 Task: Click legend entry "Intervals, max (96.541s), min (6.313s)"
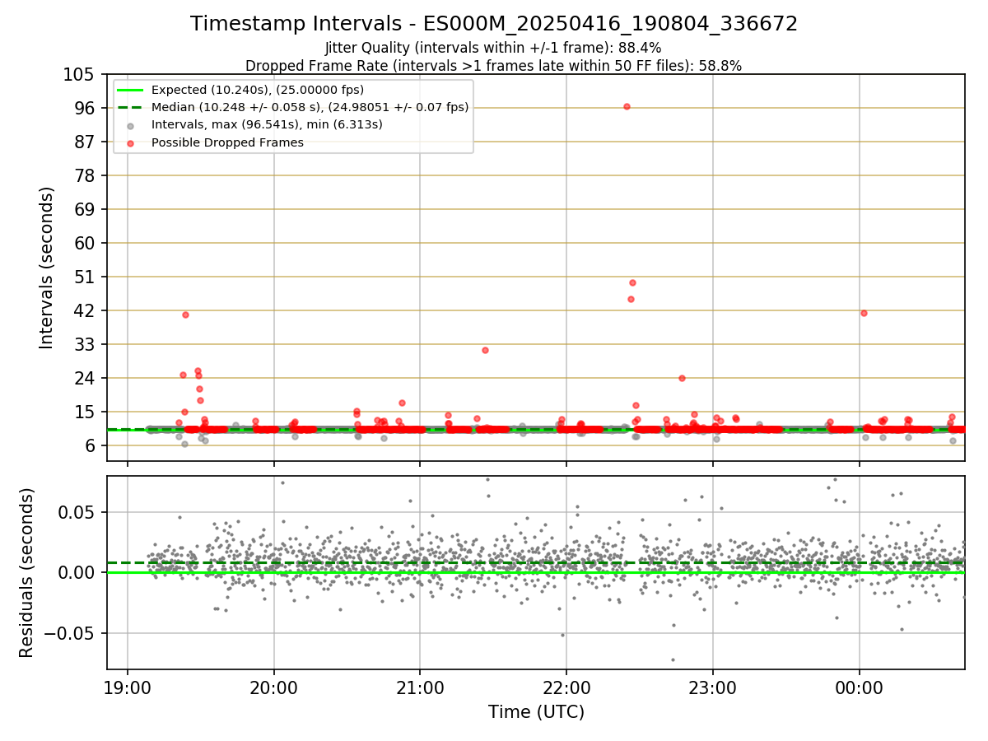(x=267, y=124)
